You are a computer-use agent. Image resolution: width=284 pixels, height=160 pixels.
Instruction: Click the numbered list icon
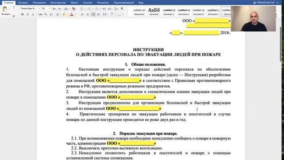[89, 9]
